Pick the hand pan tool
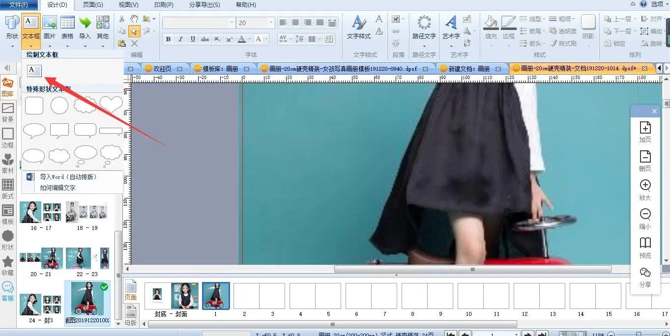This screenshot has width=670, height=336. coord(134,19)
